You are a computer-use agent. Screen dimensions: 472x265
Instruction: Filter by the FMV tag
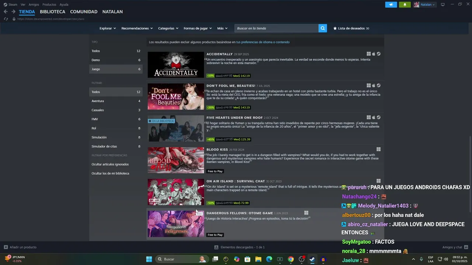(x=116, y=119)
